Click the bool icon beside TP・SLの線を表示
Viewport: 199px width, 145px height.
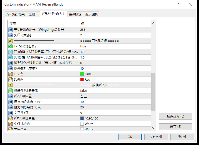point(11,46)
